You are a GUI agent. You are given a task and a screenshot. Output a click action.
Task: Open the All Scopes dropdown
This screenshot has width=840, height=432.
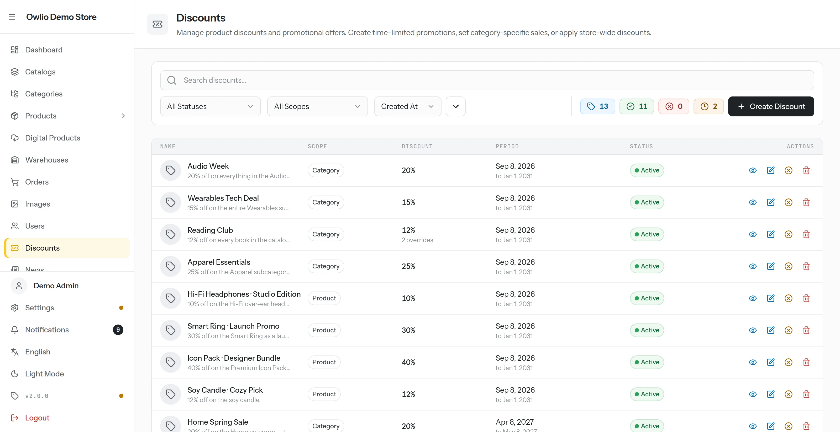point(317,106)
